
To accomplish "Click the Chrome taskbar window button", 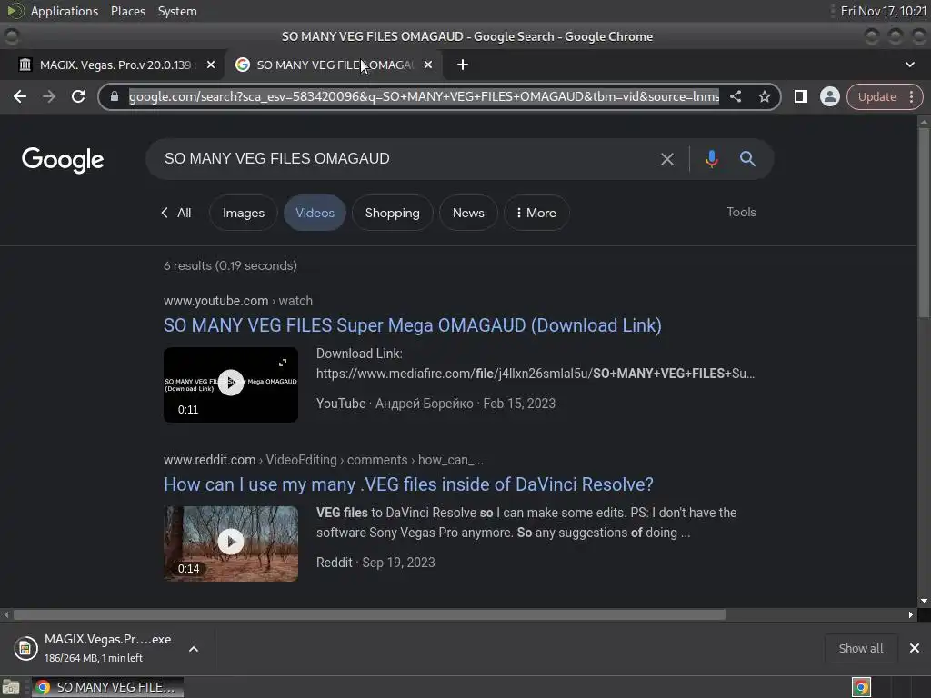I will [107, 687].
